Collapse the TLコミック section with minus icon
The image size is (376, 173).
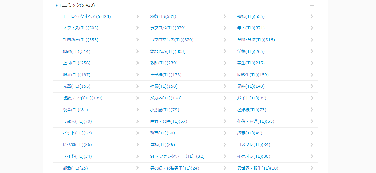(312, 5)
